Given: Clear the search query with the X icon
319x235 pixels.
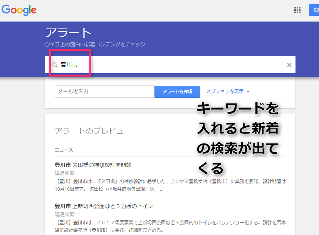Looking at the screenshot, I should tap(289, 65).
